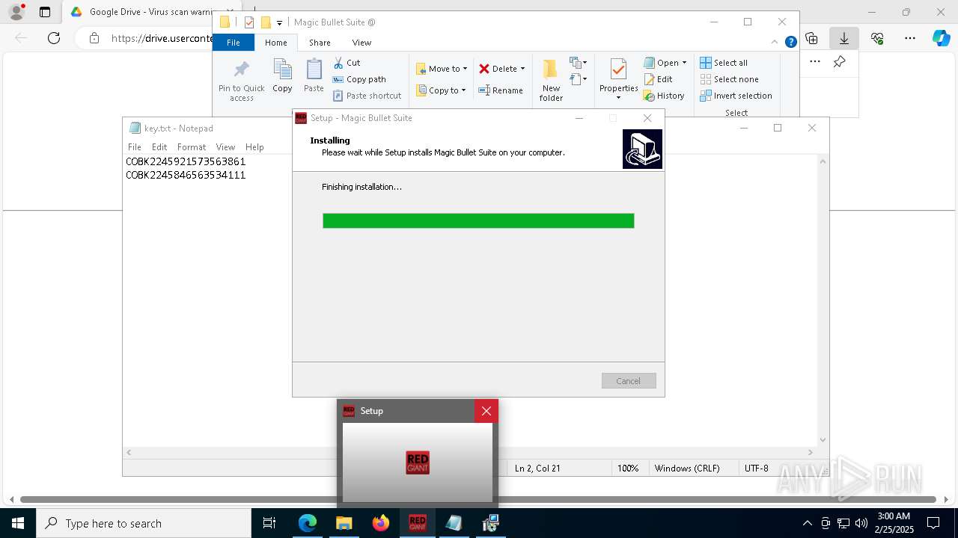Open New item dropdown in ribbon
Viewport: 958px width, 538px height.
[579, 62]
